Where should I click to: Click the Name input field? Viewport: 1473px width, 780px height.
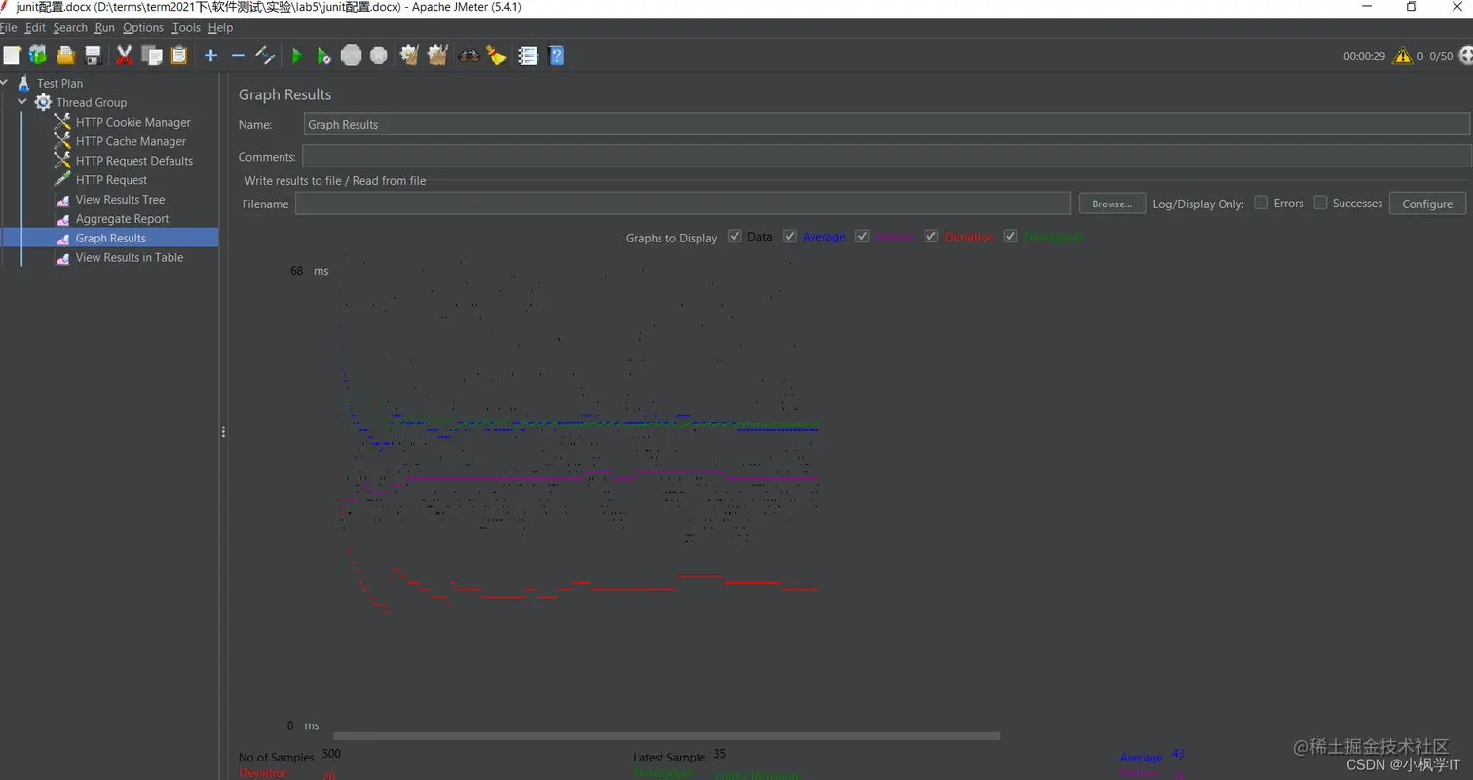tap(887, 124)
